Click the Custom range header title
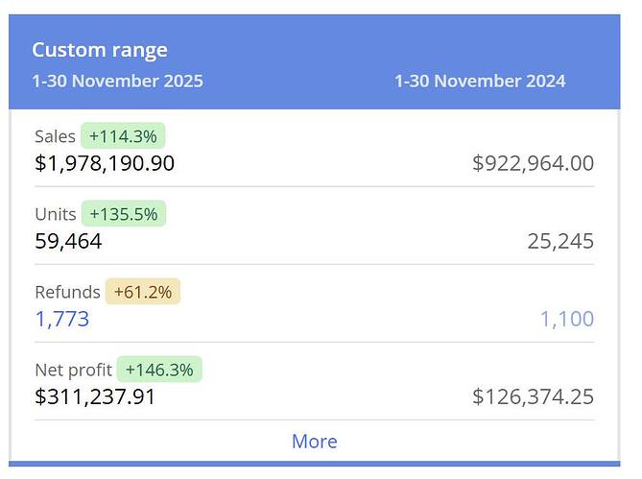Viewport: 642px width, 479px height. pos(100,50)
